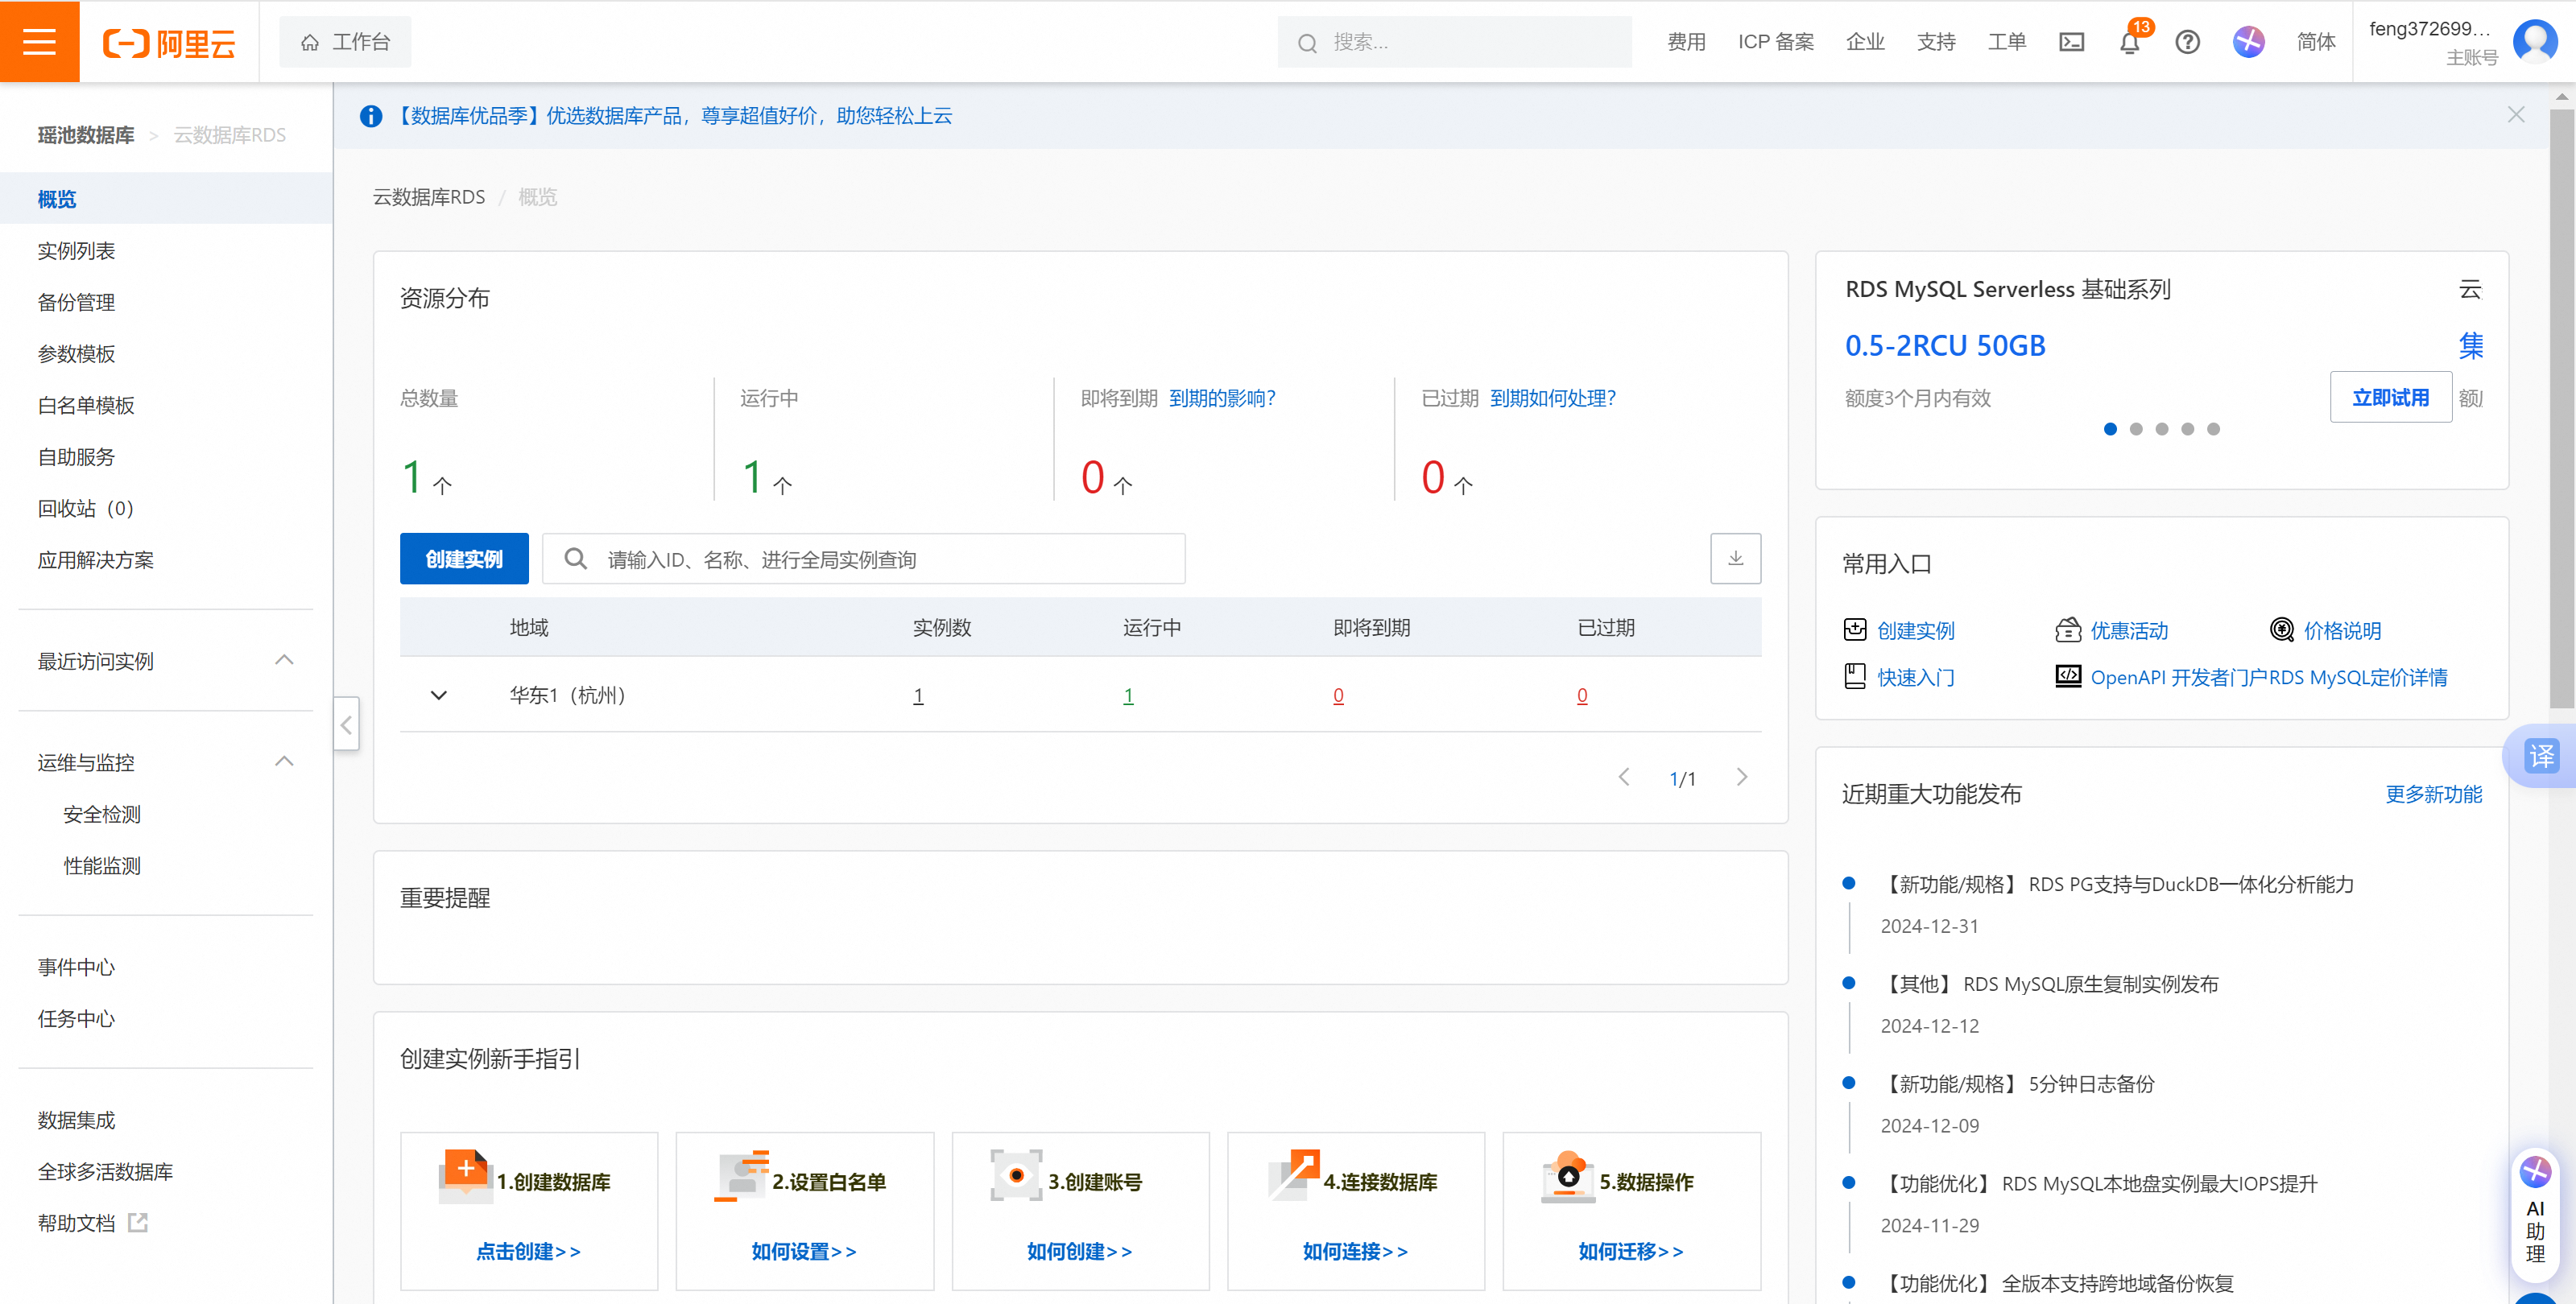
Task: Click the running count 1 for 华东1
Action: 1128,695
